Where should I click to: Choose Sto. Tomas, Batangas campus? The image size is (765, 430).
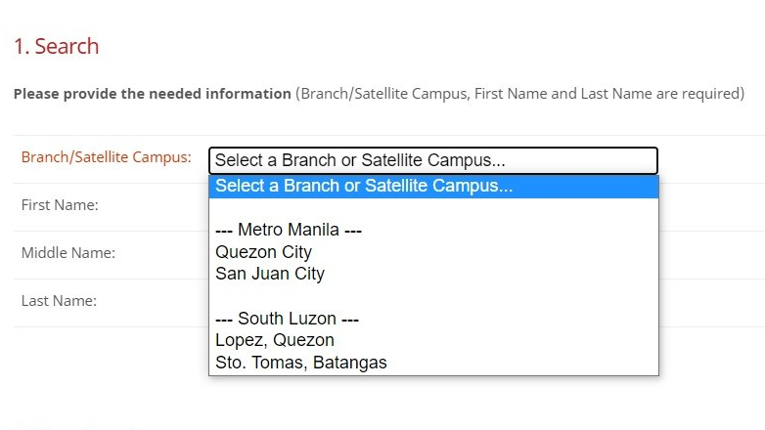(x=301, y=364)
